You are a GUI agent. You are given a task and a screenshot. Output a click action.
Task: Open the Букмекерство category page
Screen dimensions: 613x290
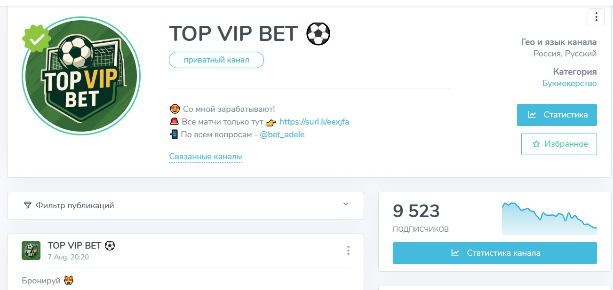click(x=568, y=83)
